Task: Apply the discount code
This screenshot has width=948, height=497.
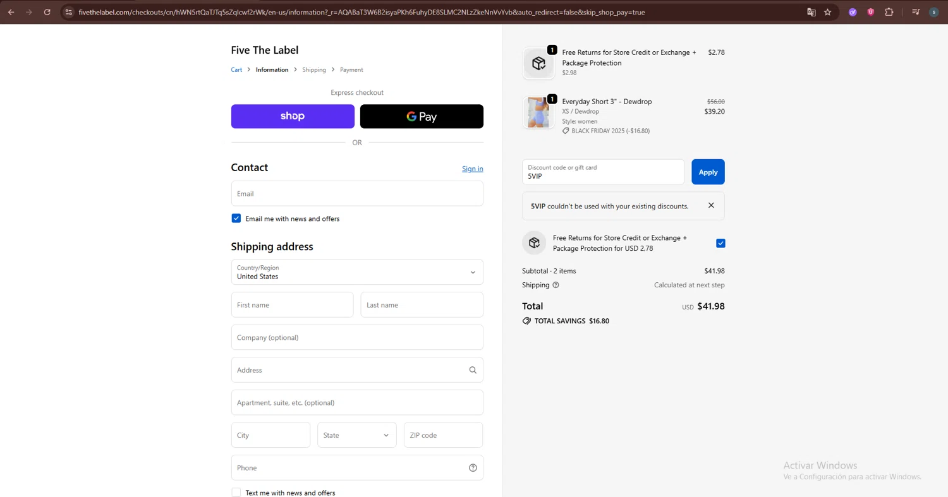Action: pos(708,172)
